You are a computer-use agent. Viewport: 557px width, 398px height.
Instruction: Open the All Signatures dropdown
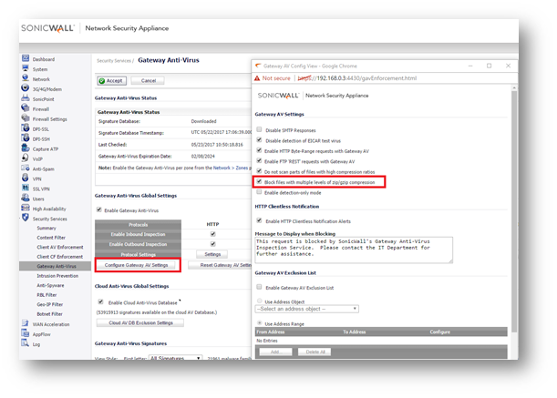pyautogui.click(x=175, y=358)
